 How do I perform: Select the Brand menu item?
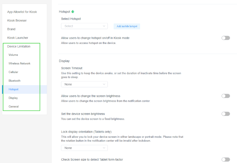(11, 29)
